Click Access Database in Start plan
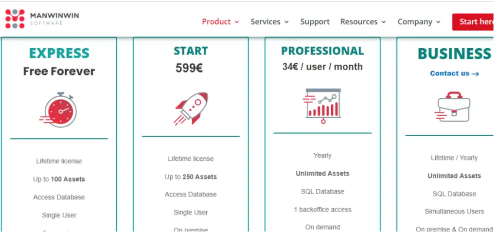The height and width of the screenshot is (249, 498). coord(191,195)
